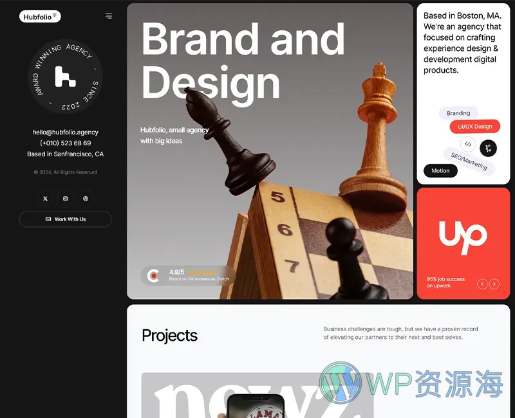Image resolution: width=515 pixels, height=418 pixels.
Task: Go to previous slide on Upwork card
Action: pos(482,284)
